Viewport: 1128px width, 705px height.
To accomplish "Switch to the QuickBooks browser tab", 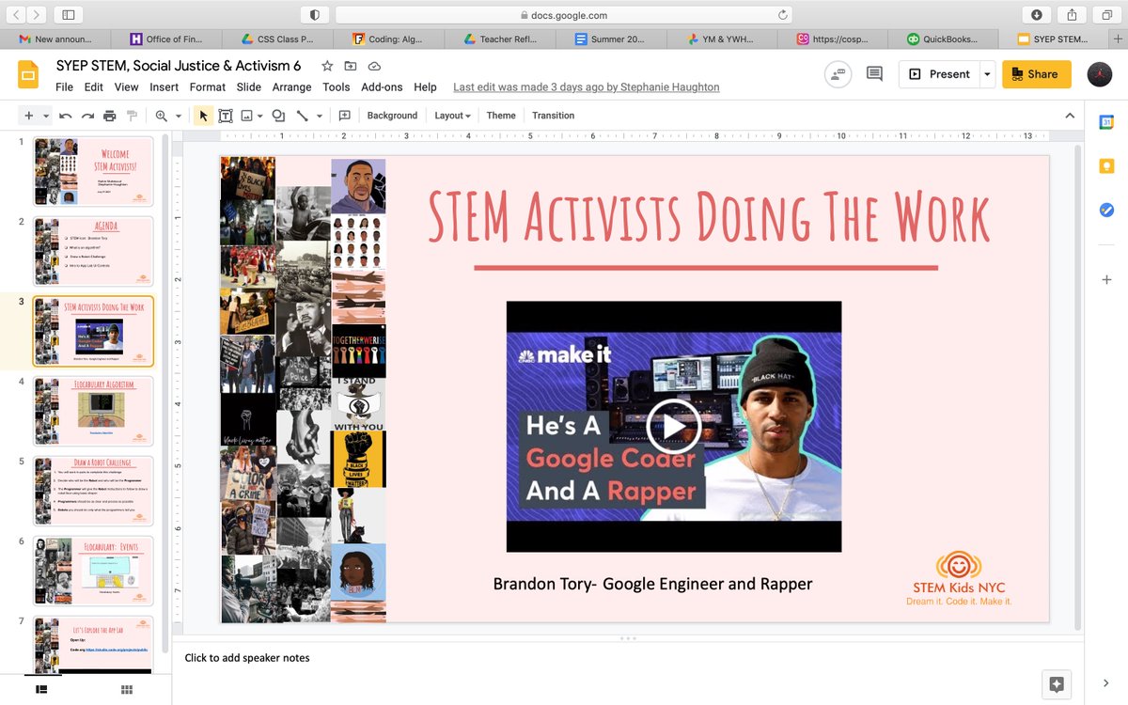I will 942,39.
